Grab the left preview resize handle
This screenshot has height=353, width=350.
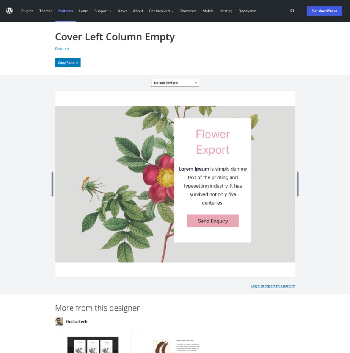pos(52,184)
